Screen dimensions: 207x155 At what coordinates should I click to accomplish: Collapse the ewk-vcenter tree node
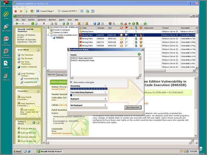point(48,35)
